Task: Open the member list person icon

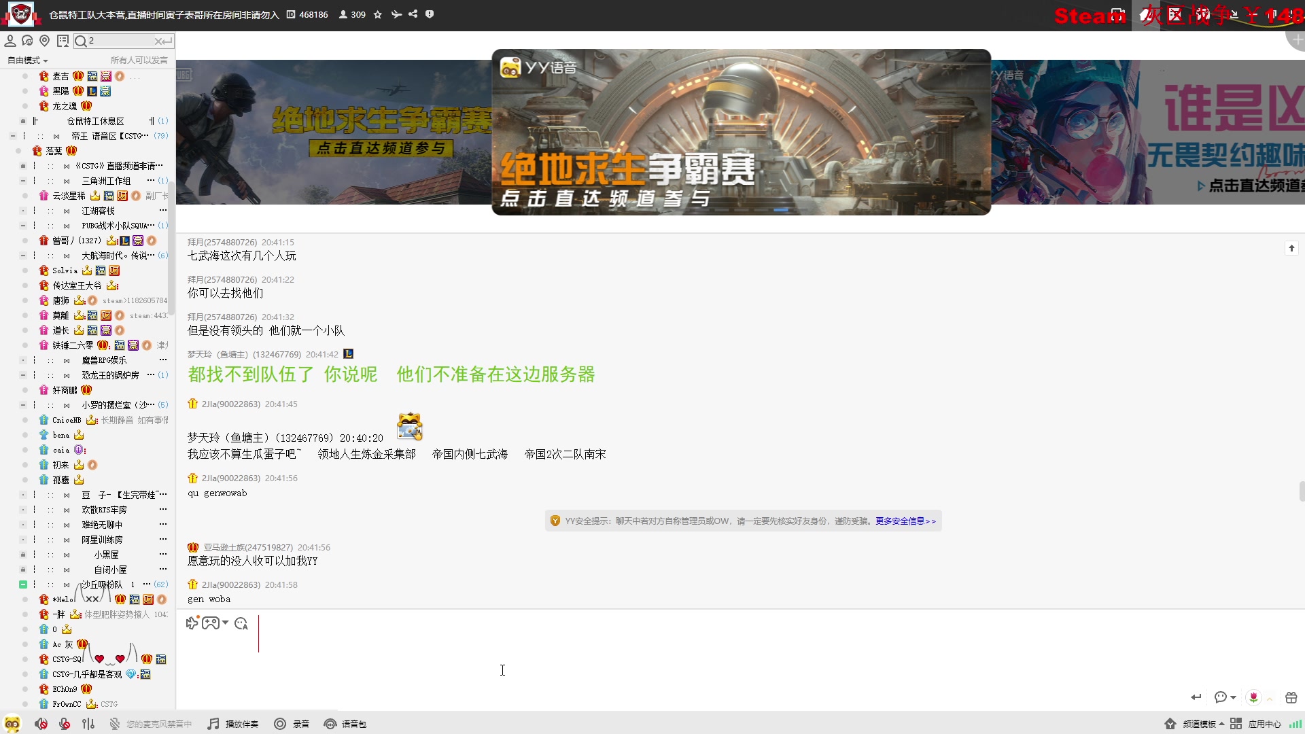Action: 10,41
